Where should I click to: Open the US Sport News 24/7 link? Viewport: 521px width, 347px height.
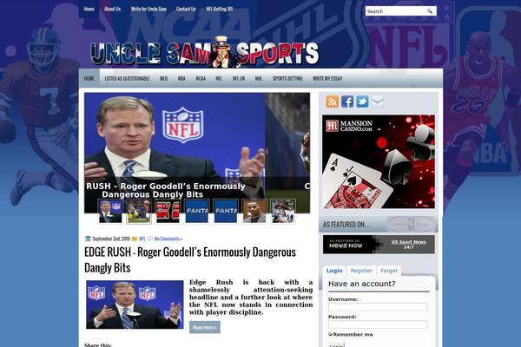point(408,245)
